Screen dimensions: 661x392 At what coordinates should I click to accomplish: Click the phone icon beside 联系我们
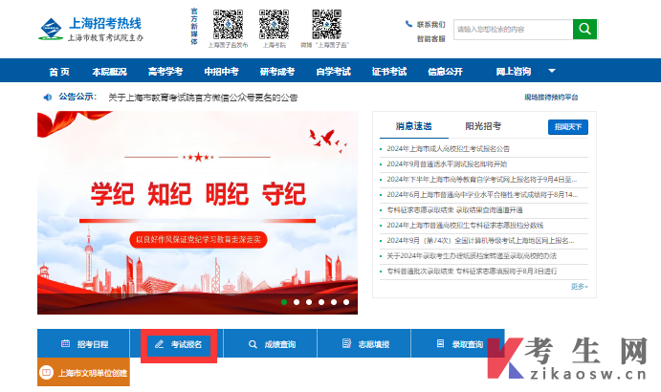tap(408, 24)
